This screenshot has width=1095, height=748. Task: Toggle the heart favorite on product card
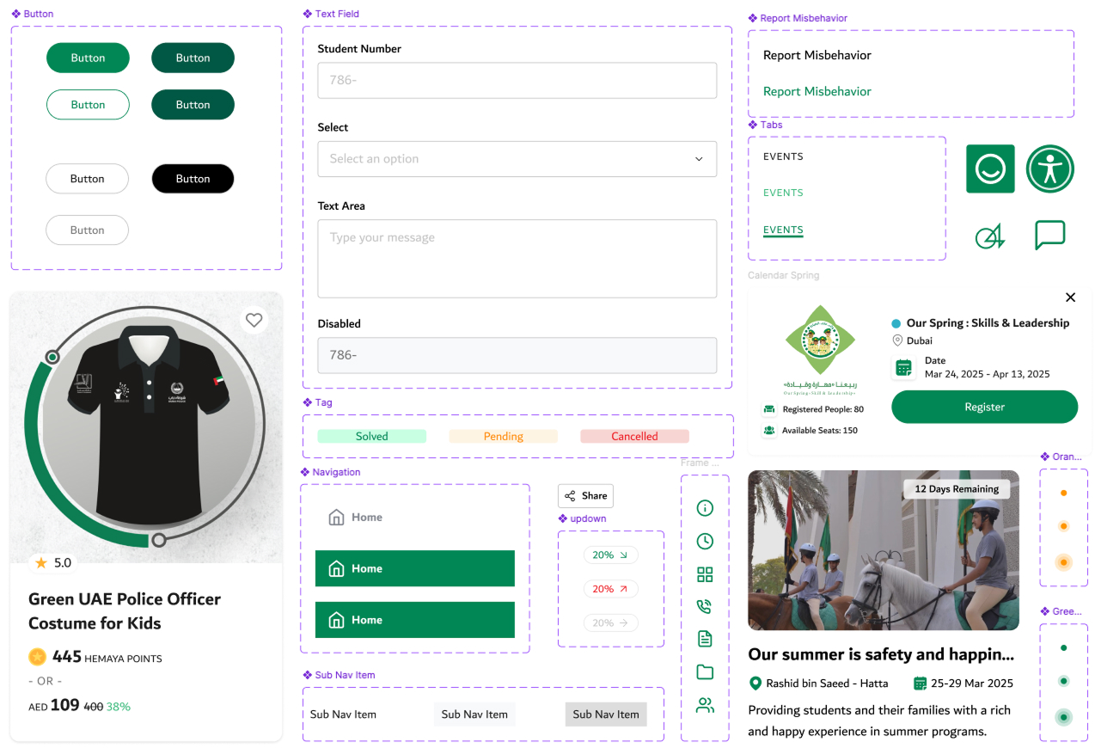(x=254, y=321)
